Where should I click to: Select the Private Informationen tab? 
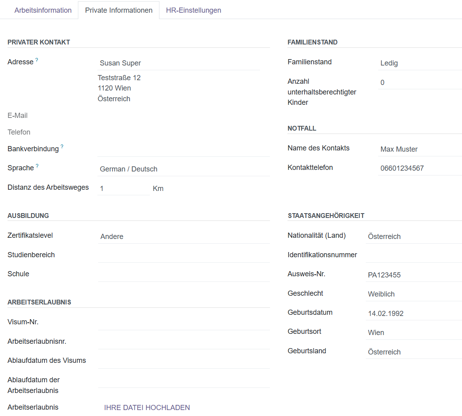tap(118, 10)
